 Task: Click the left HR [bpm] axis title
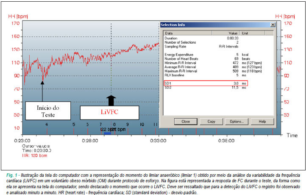click(18, 17)
